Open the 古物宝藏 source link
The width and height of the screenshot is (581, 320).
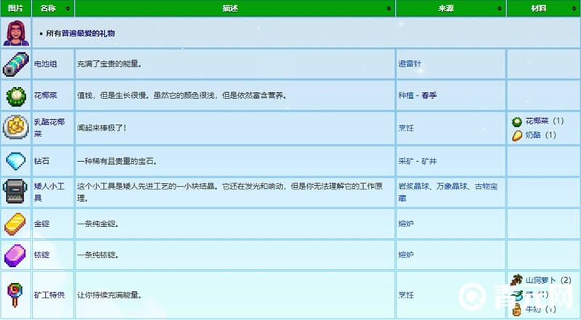click(x=448, y=192)
